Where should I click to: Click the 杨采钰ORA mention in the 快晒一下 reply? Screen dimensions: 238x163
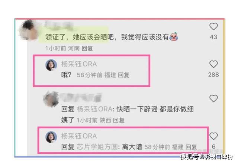coord(95,109)
